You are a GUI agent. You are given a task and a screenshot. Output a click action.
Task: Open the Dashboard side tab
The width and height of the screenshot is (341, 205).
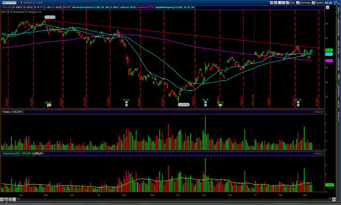coord(339,91)
